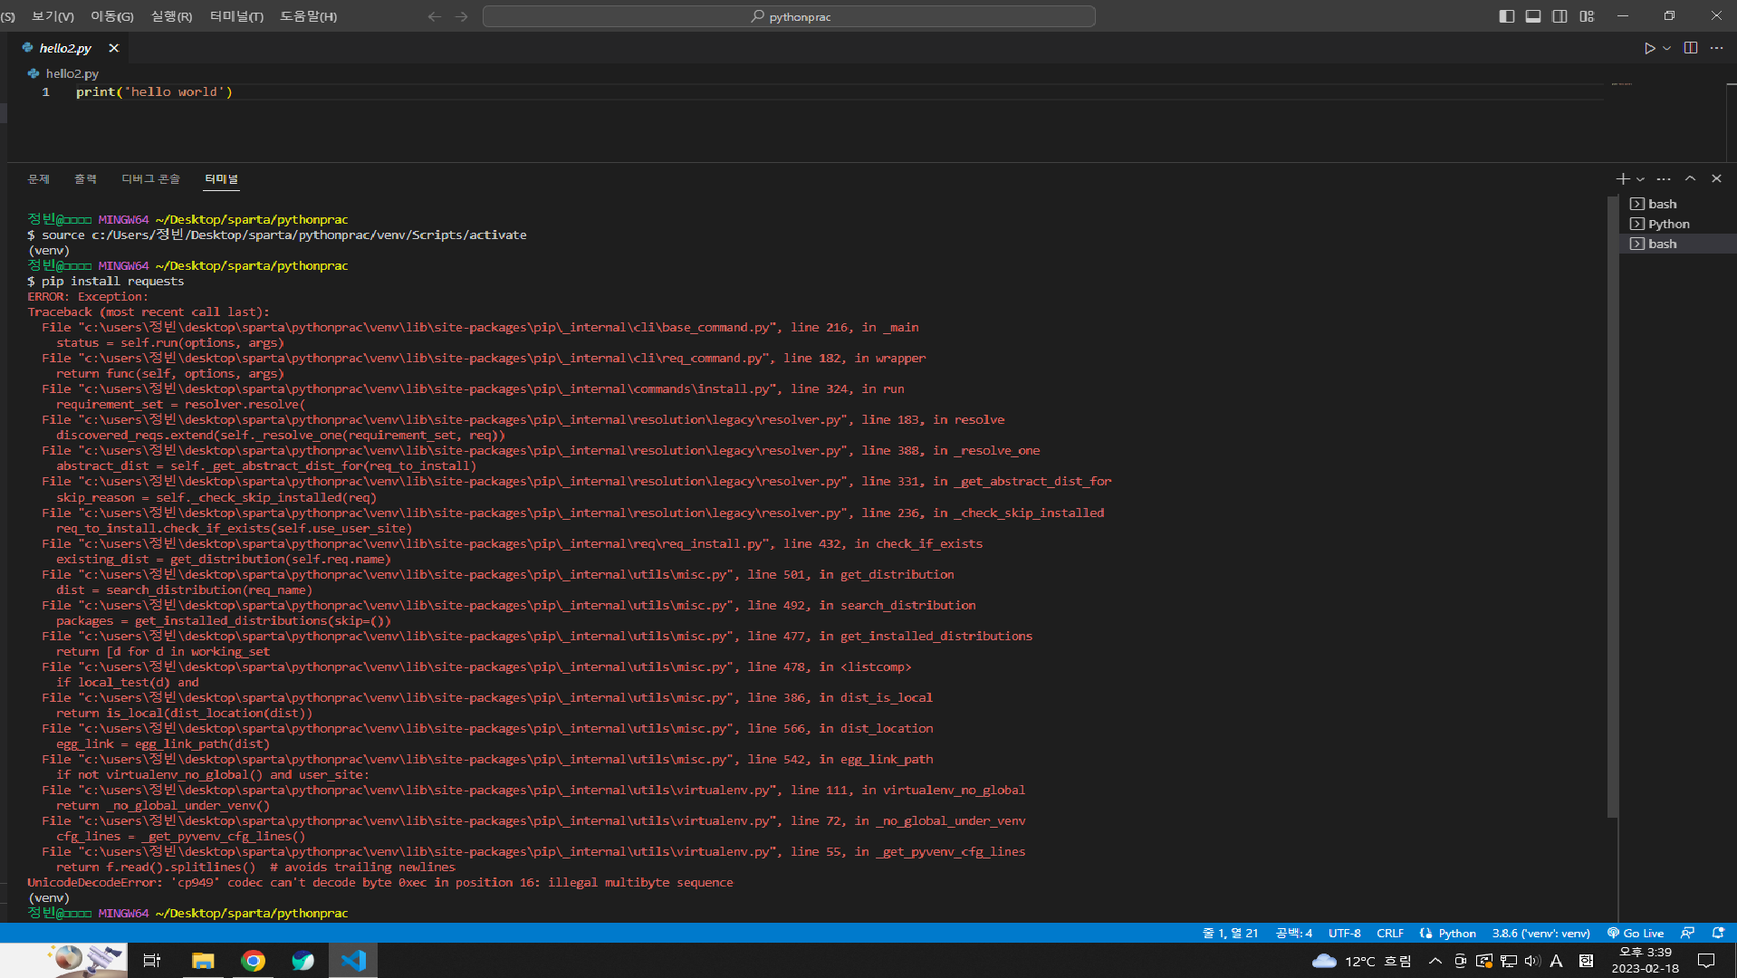Open Windows Task View icon
This screenshot has width=1737, height=978.
[x=152, y=961]
